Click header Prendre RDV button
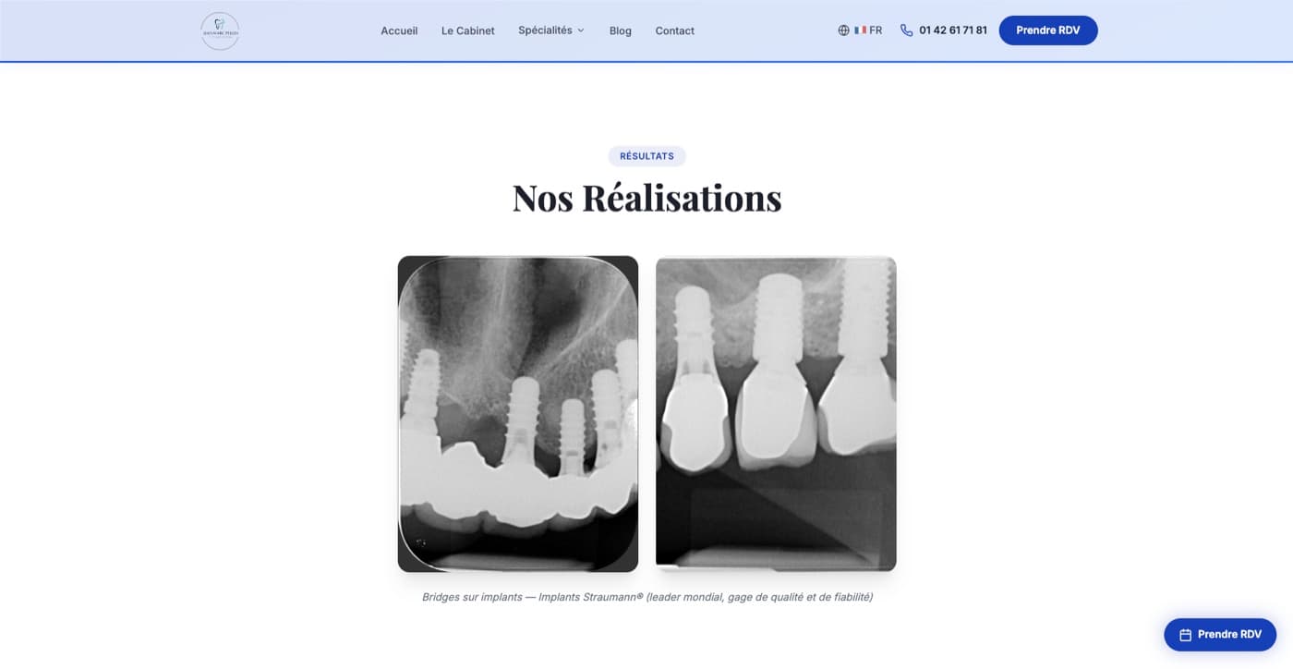Viewport: 1293px width, 669px height. coord(1048,30)
